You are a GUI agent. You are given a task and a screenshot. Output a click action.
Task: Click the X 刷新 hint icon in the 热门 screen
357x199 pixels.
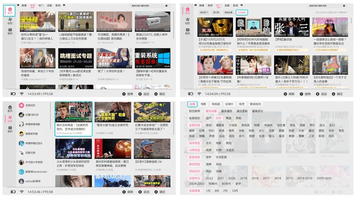pos(285,94)
